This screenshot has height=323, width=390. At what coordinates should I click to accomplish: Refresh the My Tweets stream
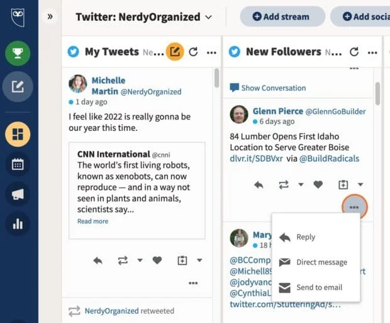pos(193,52)
